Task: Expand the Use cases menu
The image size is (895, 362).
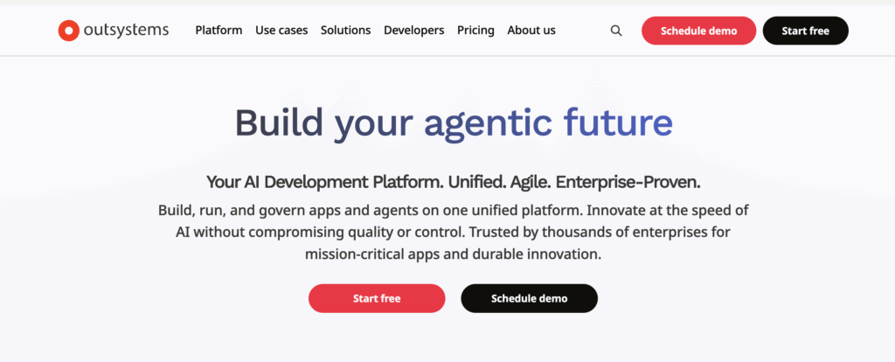Action: [281, 31]
